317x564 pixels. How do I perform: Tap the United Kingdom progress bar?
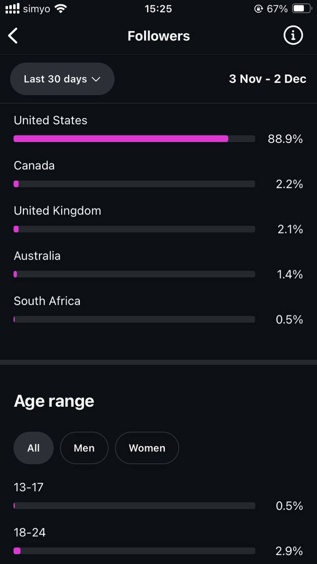pyautogui.click(x=134, y=229)
